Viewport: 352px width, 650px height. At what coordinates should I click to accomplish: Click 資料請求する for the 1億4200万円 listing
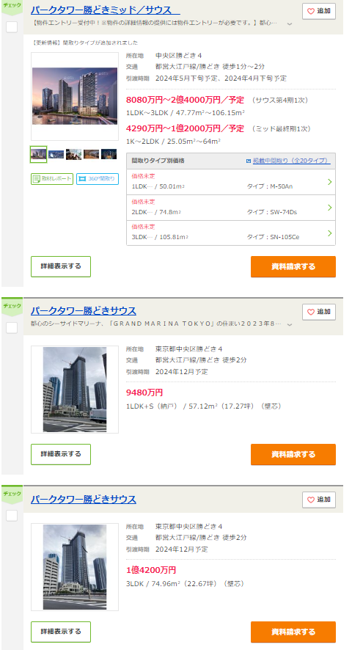[293, 632]
